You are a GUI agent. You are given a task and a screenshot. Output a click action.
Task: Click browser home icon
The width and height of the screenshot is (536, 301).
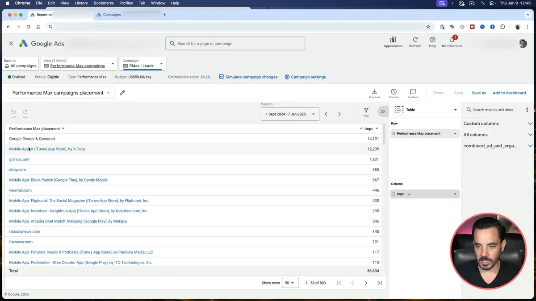click(x=38, y=27)
